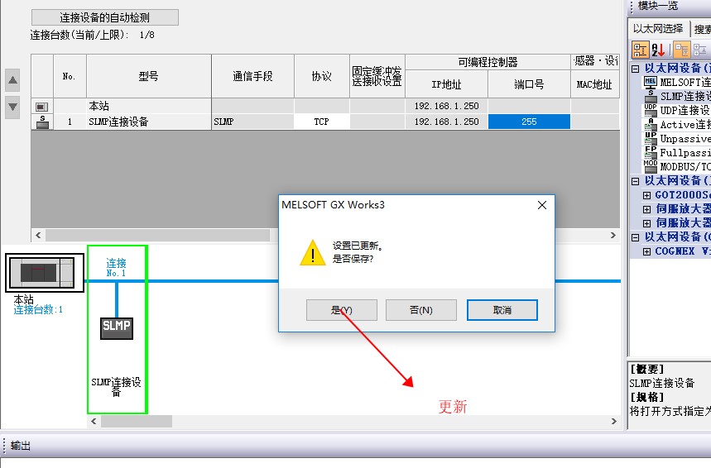The width and height of the screenshot is (711, 468).
Task: Collapse the 以太网设备 group above COGNEX
Action: (636, 237)
